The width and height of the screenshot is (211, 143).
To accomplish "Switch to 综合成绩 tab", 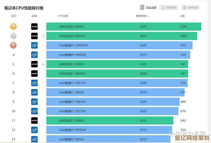I will (148, 8).
